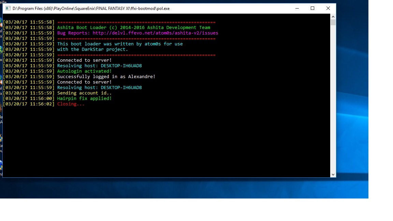The width and height of the screenshot is (393, 221).
Task: Click 'Successfully logged in as Alexandre!' text
Action: (x=106, y=77)
